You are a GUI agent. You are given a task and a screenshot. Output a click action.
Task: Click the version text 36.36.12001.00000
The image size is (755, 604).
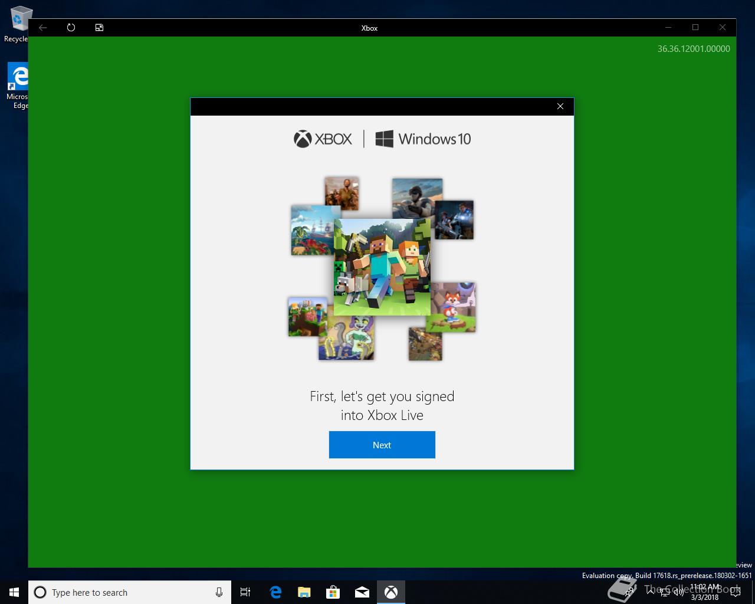(694, 49)
